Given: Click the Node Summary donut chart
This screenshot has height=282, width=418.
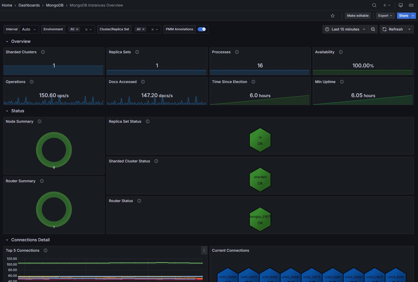Looking at the screenshot, I should 54,150.
